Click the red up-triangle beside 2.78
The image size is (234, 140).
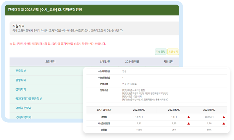(224, 124)
